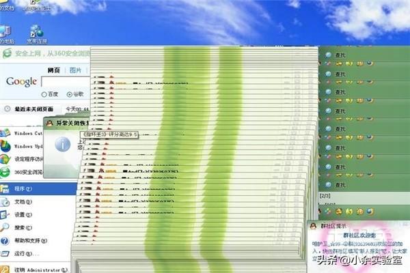Click the 设定程序访问 icon

(x=6, y=159)
